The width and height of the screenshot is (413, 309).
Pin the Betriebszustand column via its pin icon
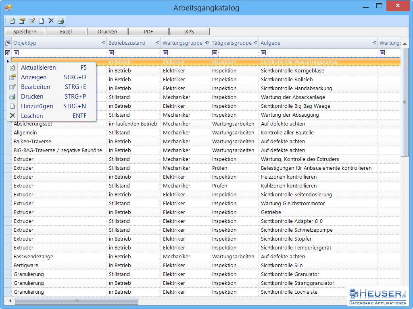click(x=157, y=43)
